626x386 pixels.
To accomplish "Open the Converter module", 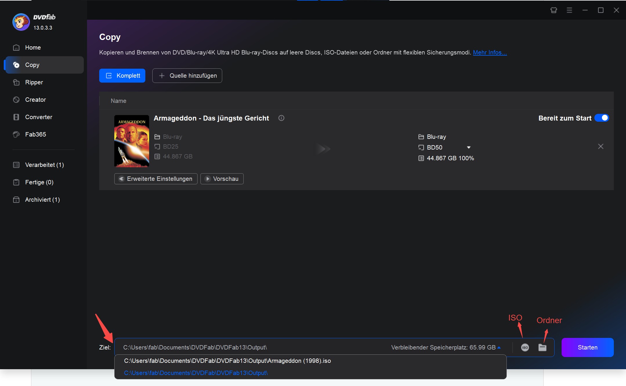I will pos(44,117).
